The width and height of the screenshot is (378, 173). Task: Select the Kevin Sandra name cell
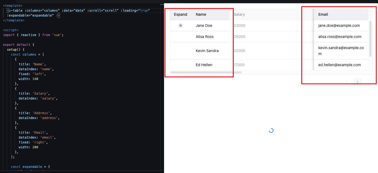coord(210,51)
